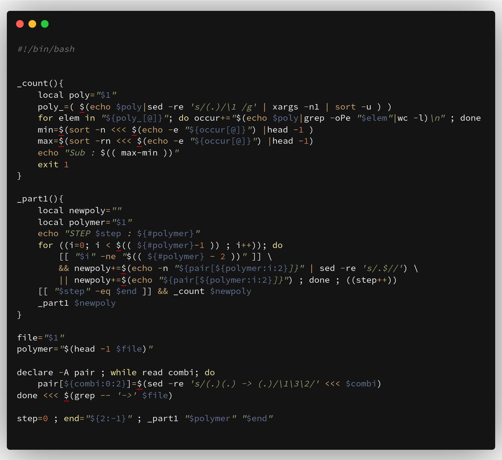Click the 'pair[${combi:0:2}]=' assignment line
Image resolution: width=502 pixels, height=460 pixels.
pyautogui.click(x=209, y=383)
